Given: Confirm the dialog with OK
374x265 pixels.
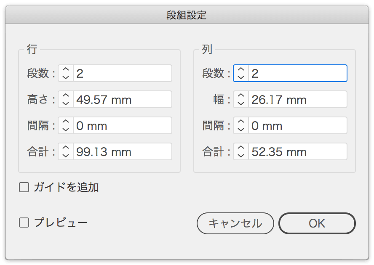Looking at the screenshot, I should [317, 223].
